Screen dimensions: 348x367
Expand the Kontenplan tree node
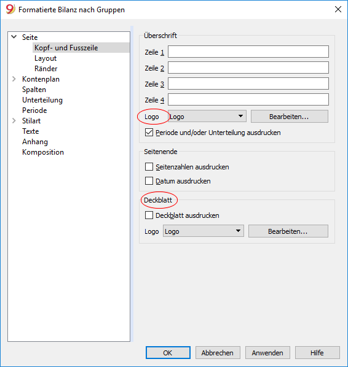pyautogui.click(x=14, y=79)
